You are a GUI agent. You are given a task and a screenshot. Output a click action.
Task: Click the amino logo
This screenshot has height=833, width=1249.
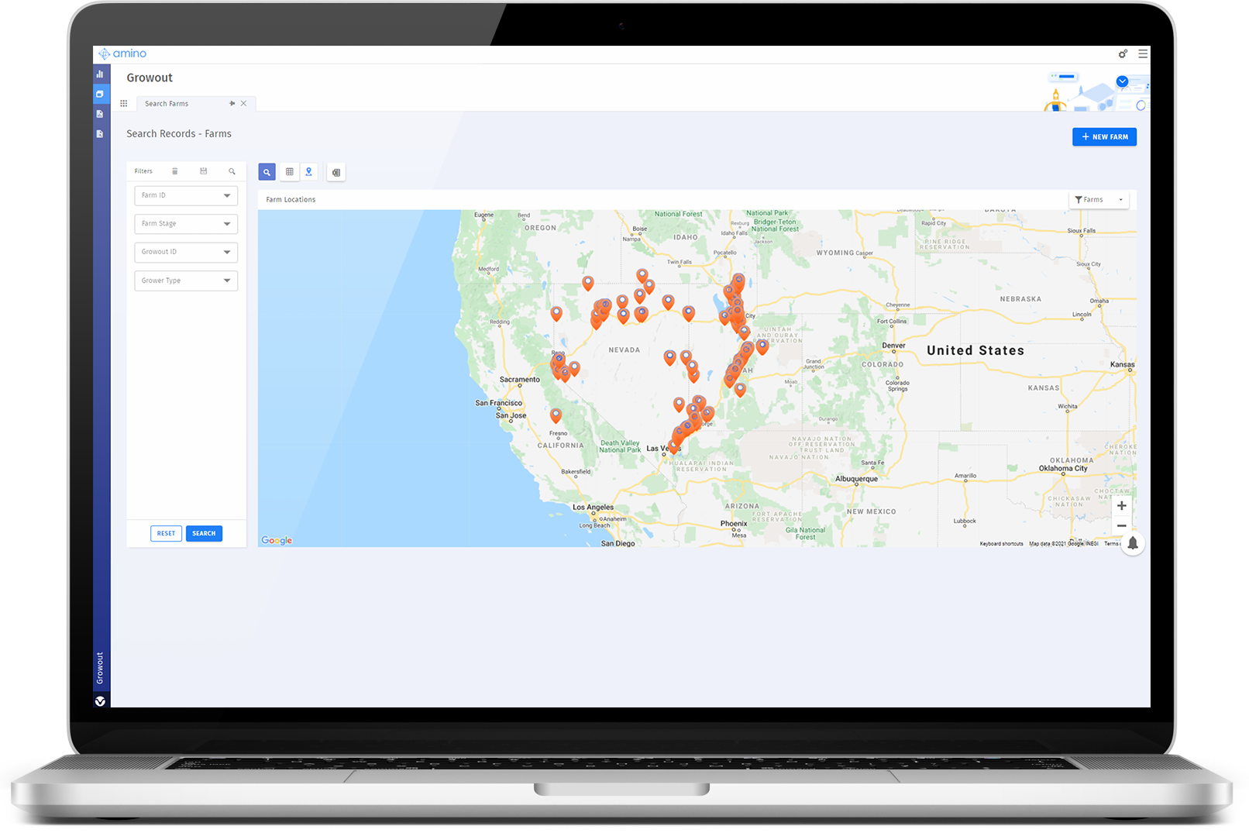coord(122,53)
